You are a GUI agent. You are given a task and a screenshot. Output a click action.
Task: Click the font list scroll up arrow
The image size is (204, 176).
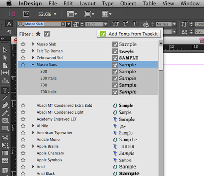tap(161, 43)
